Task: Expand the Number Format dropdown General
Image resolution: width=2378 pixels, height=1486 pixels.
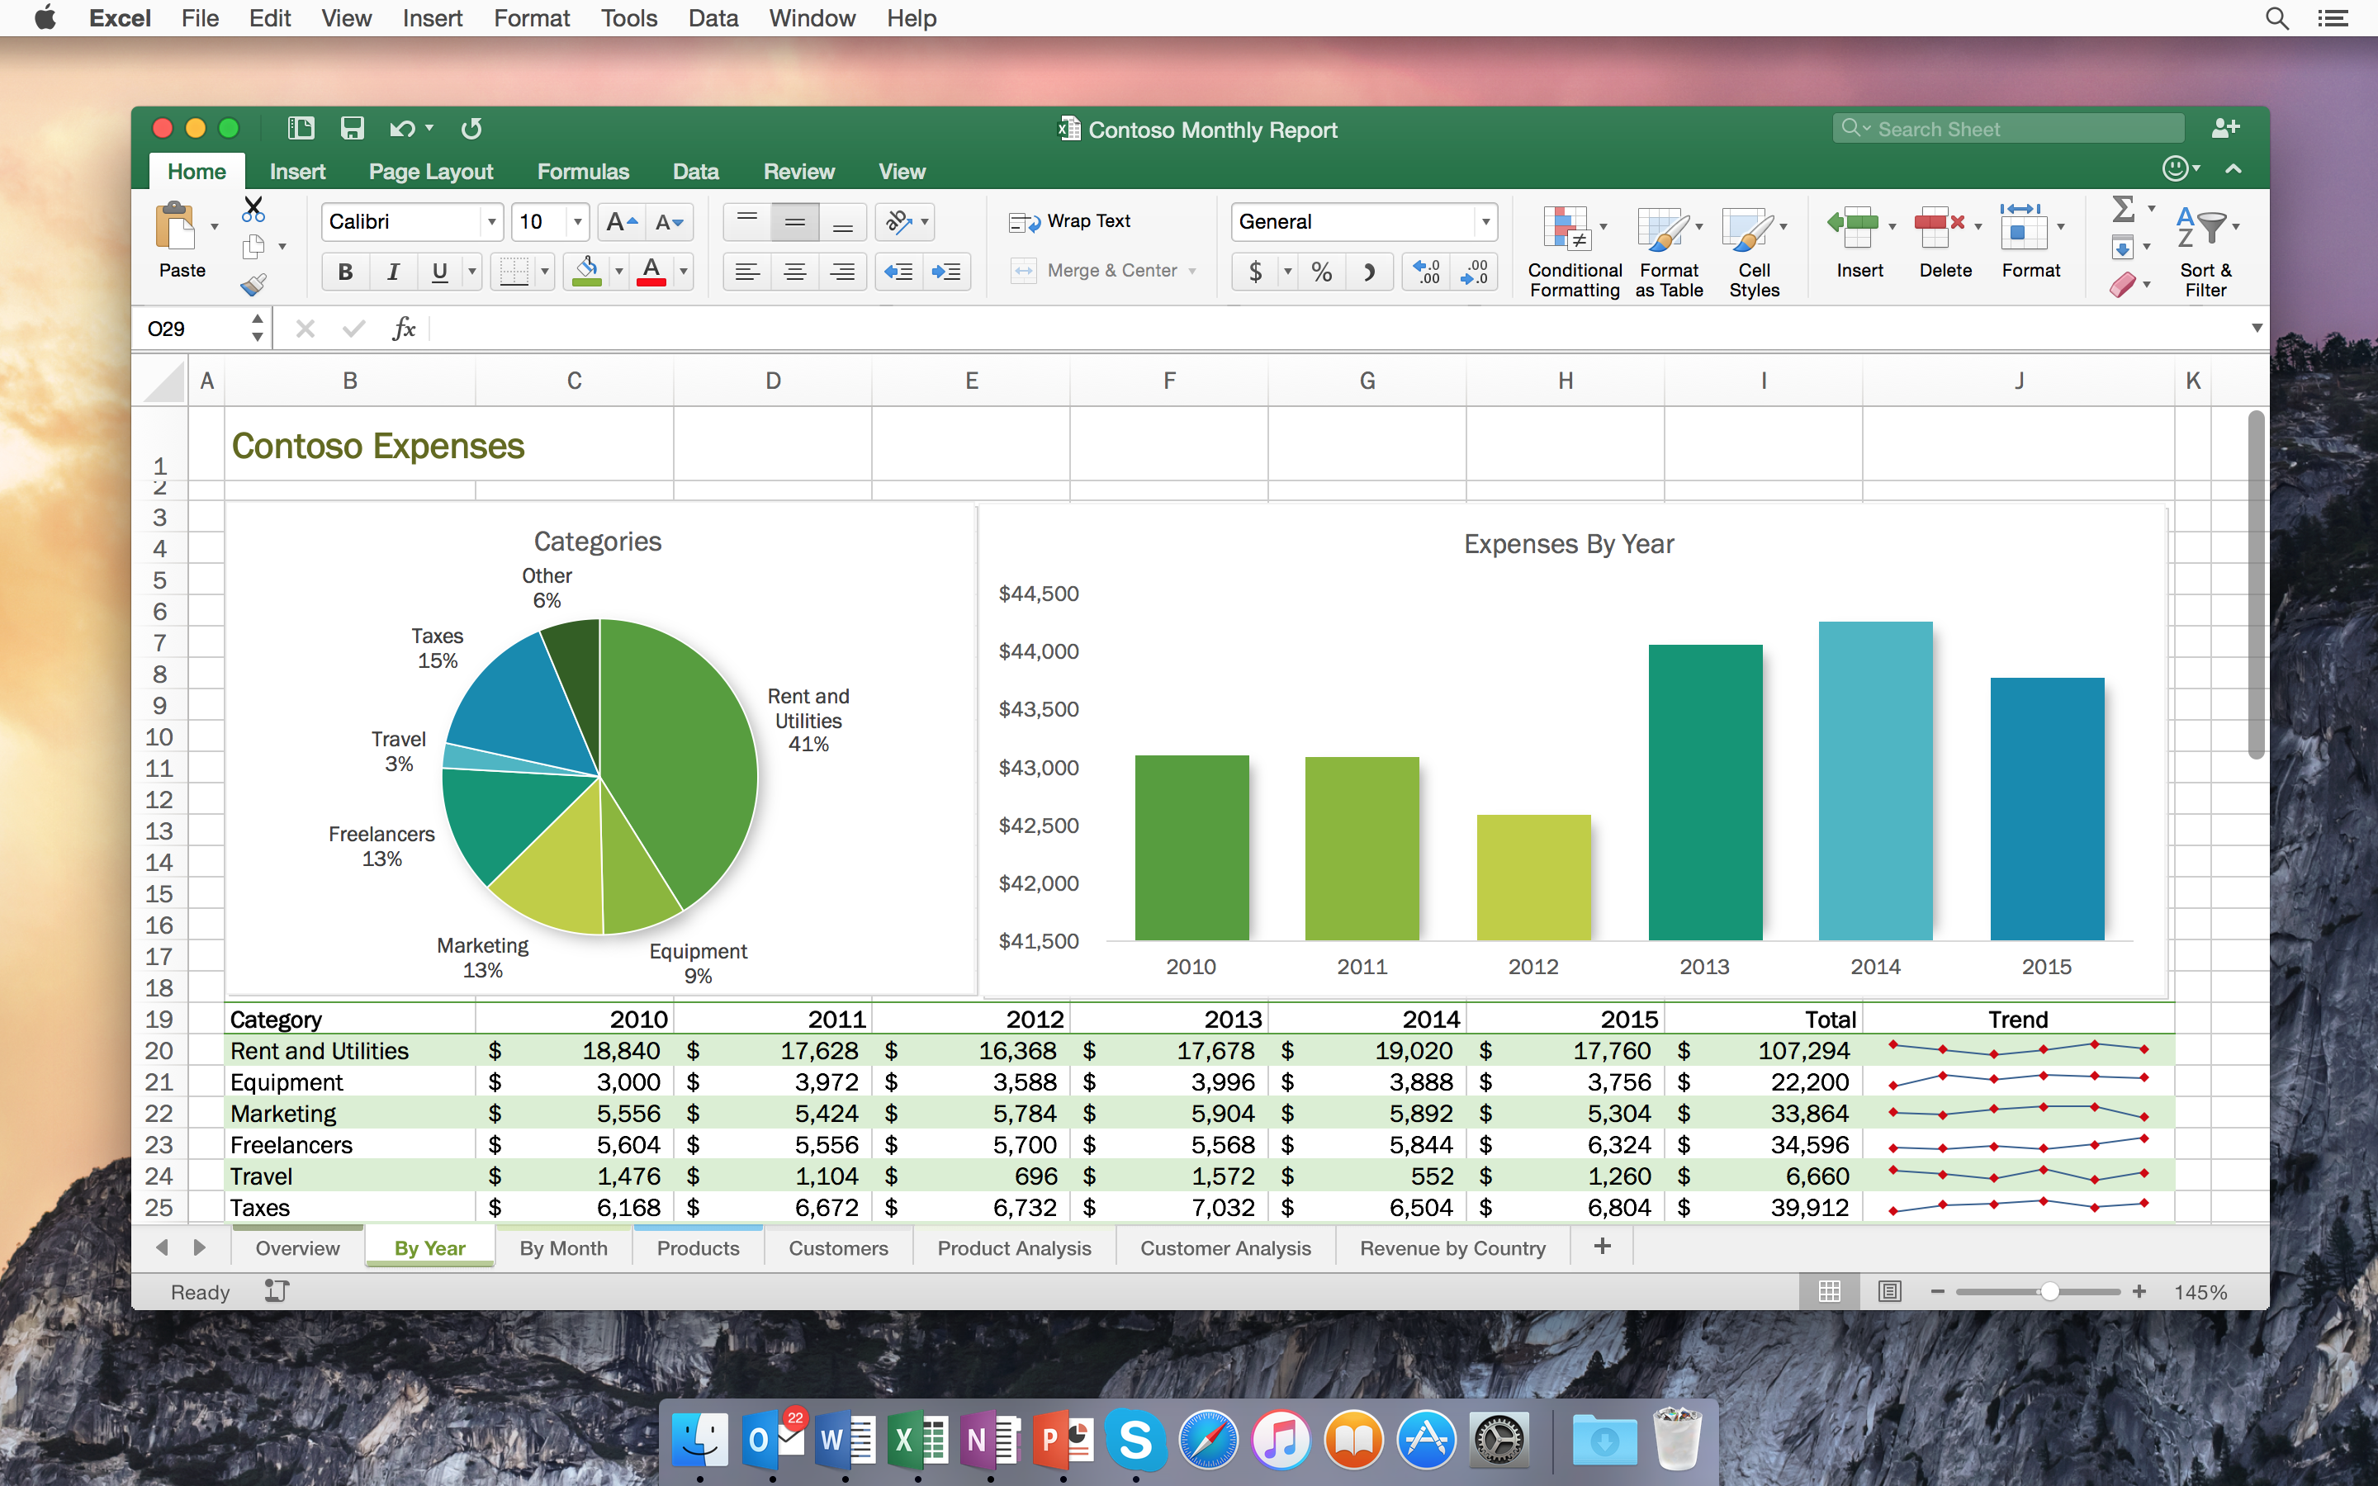Action: [1485, 221]
